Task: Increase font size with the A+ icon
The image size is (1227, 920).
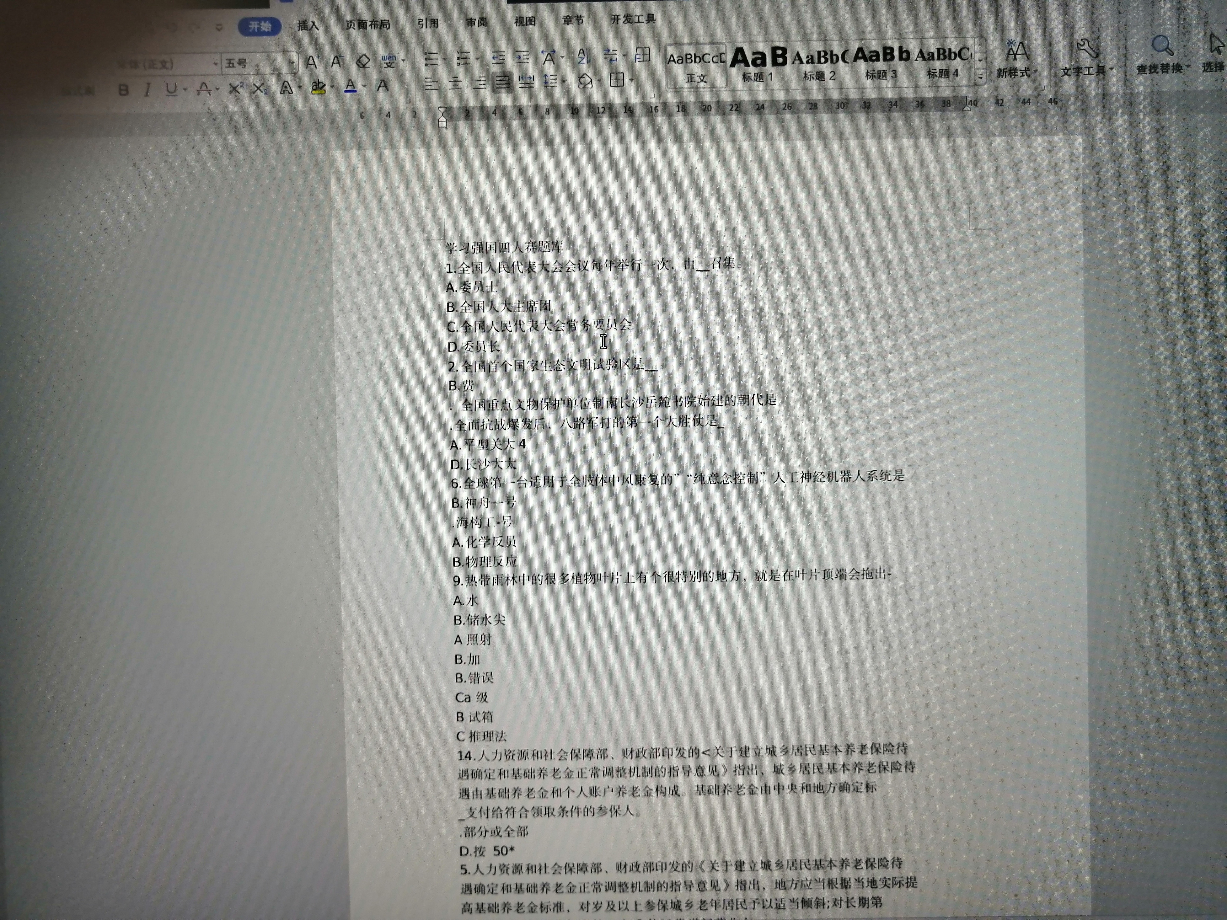Action: tap(312, 62)
